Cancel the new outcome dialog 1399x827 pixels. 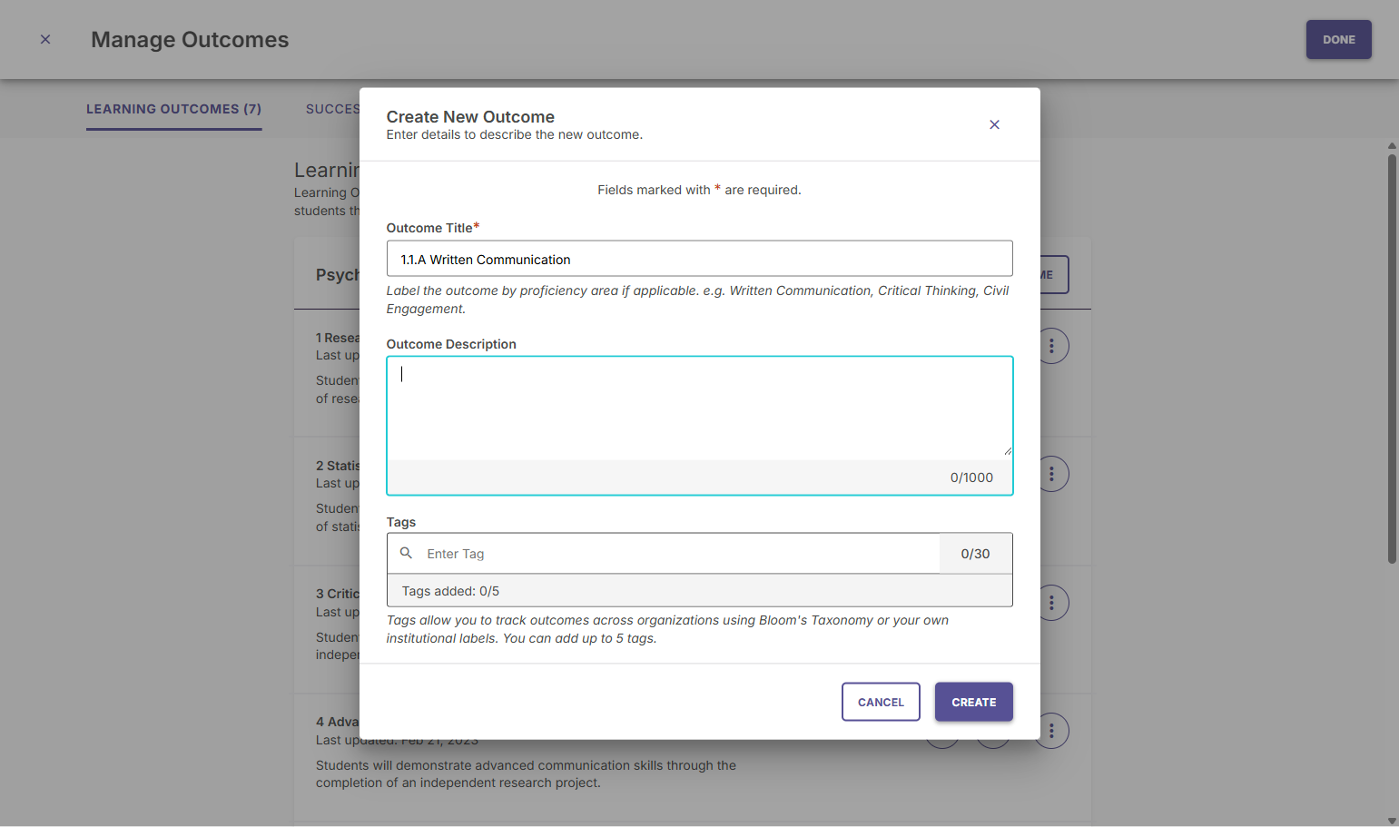tap(881, 702)
